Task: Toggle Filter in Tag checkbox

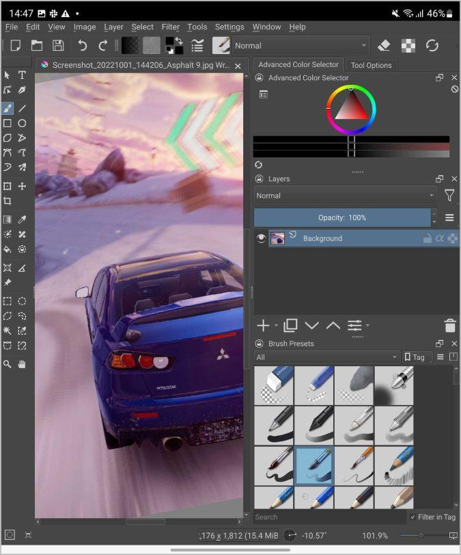Action: (413, 517)
